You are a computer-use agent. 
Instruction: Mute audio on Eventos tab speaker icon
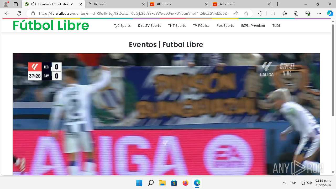point(33,4)
